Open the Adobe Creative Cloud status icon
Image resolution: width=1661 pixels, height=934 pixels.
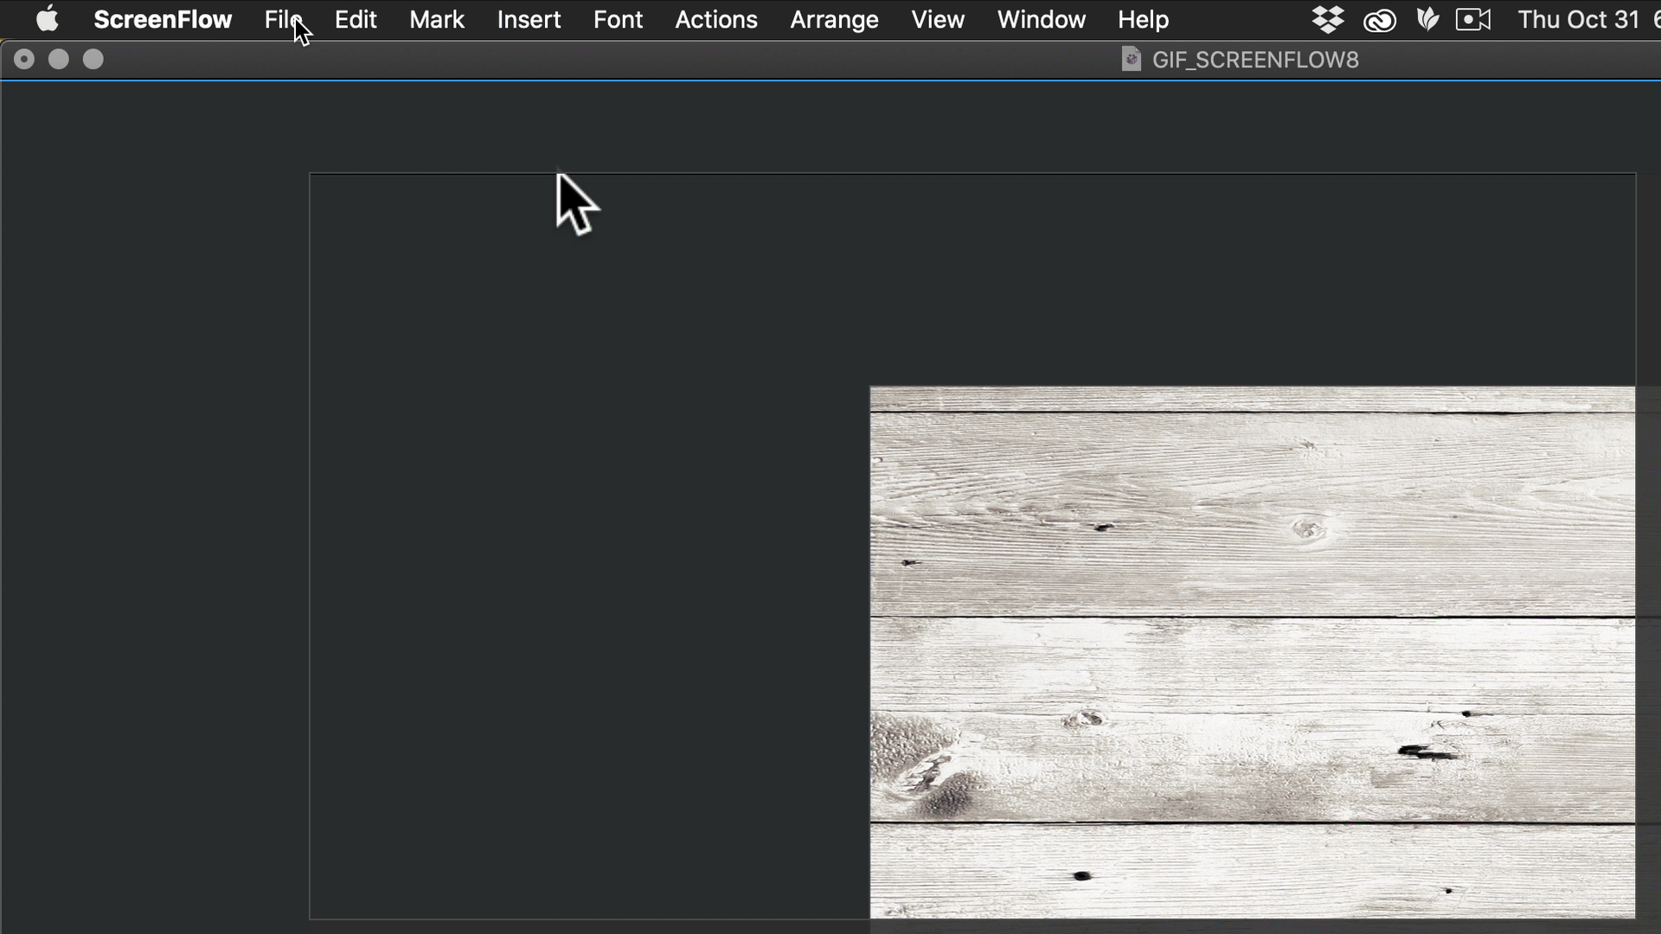coord(1379,20)
